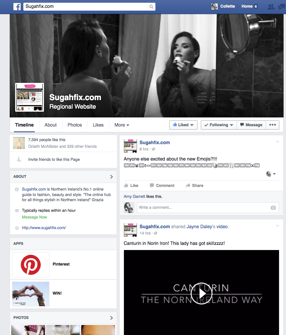Click the Sugahfix.com page profile picture
Image resolution: width=286 pixels, height=335 pixels.
coord(29,97)
